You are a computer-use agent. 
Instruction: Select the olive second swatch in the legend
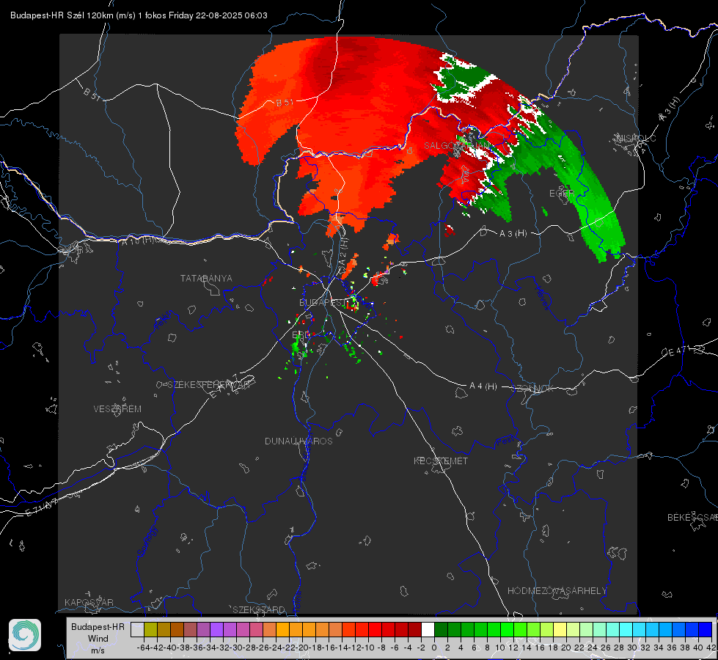tap(150, 629)
